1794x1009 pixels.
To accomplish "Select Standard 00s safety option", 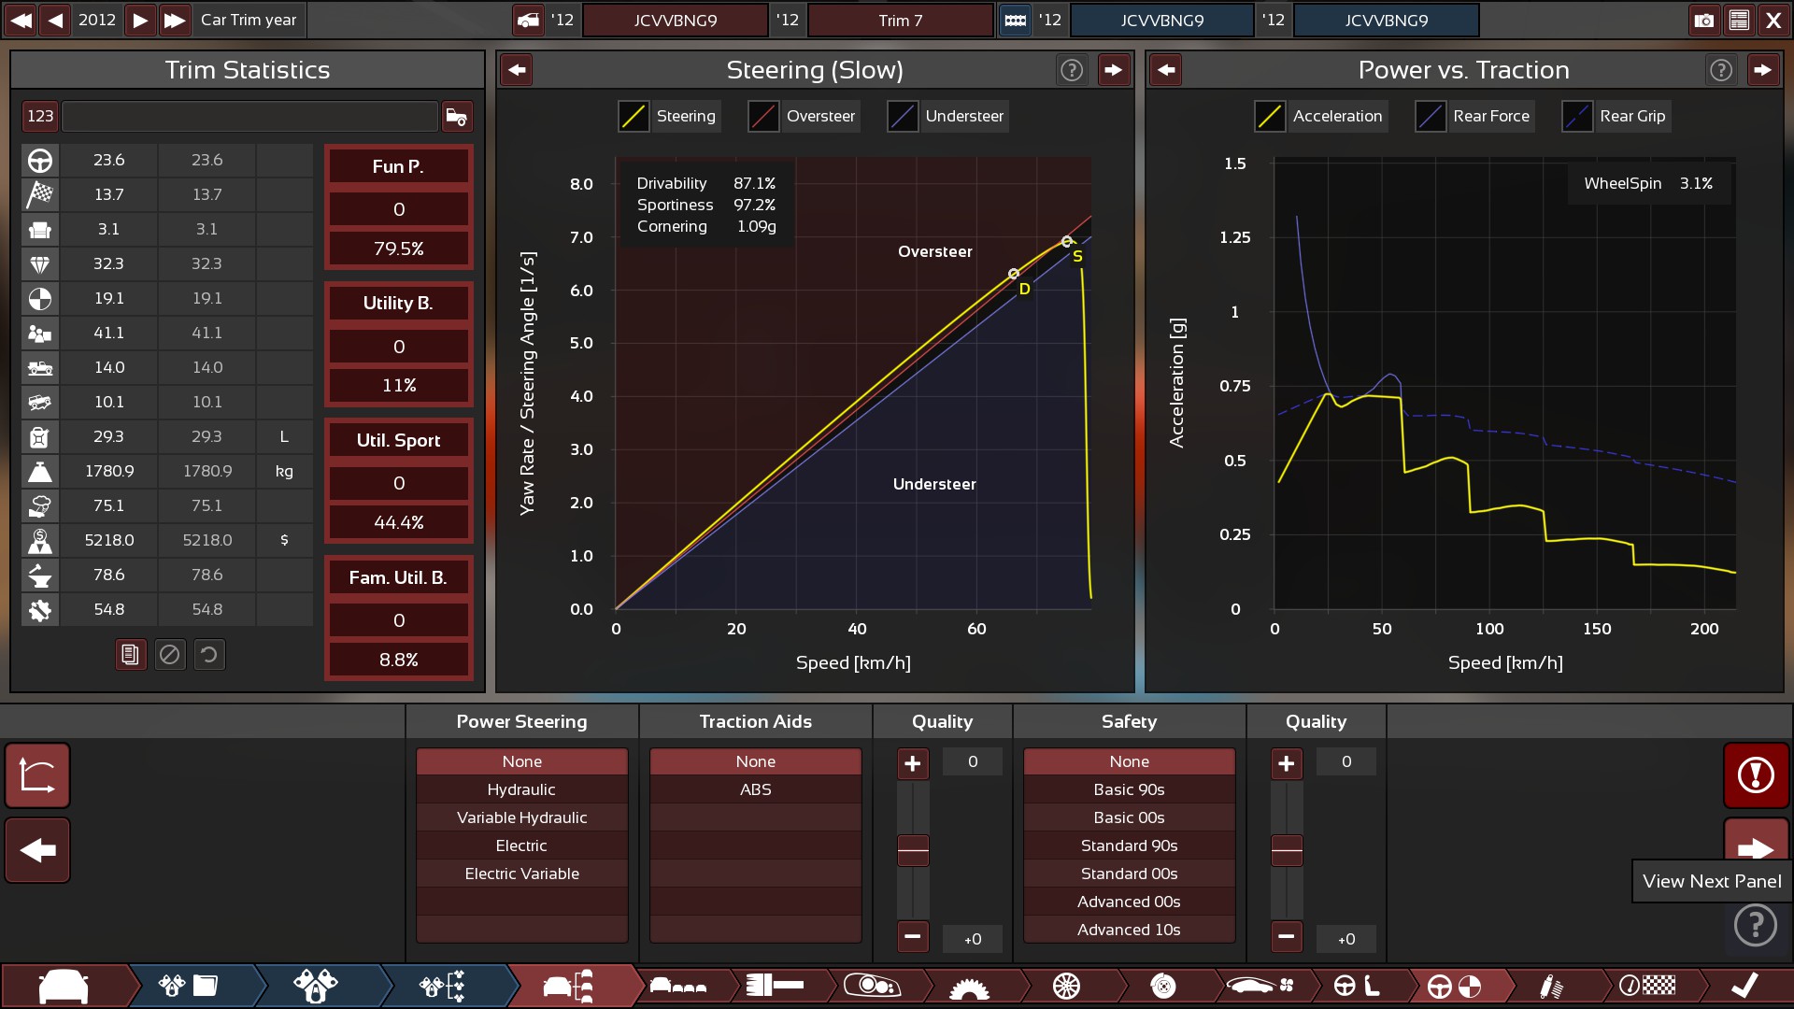I will pyautogui.click(x=1129, y=874).
